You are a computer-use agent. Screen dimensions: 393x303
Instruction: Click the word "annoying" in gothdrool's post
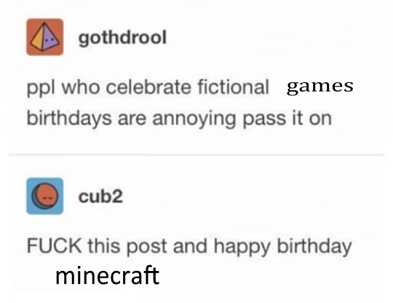(x=194, y=119)
